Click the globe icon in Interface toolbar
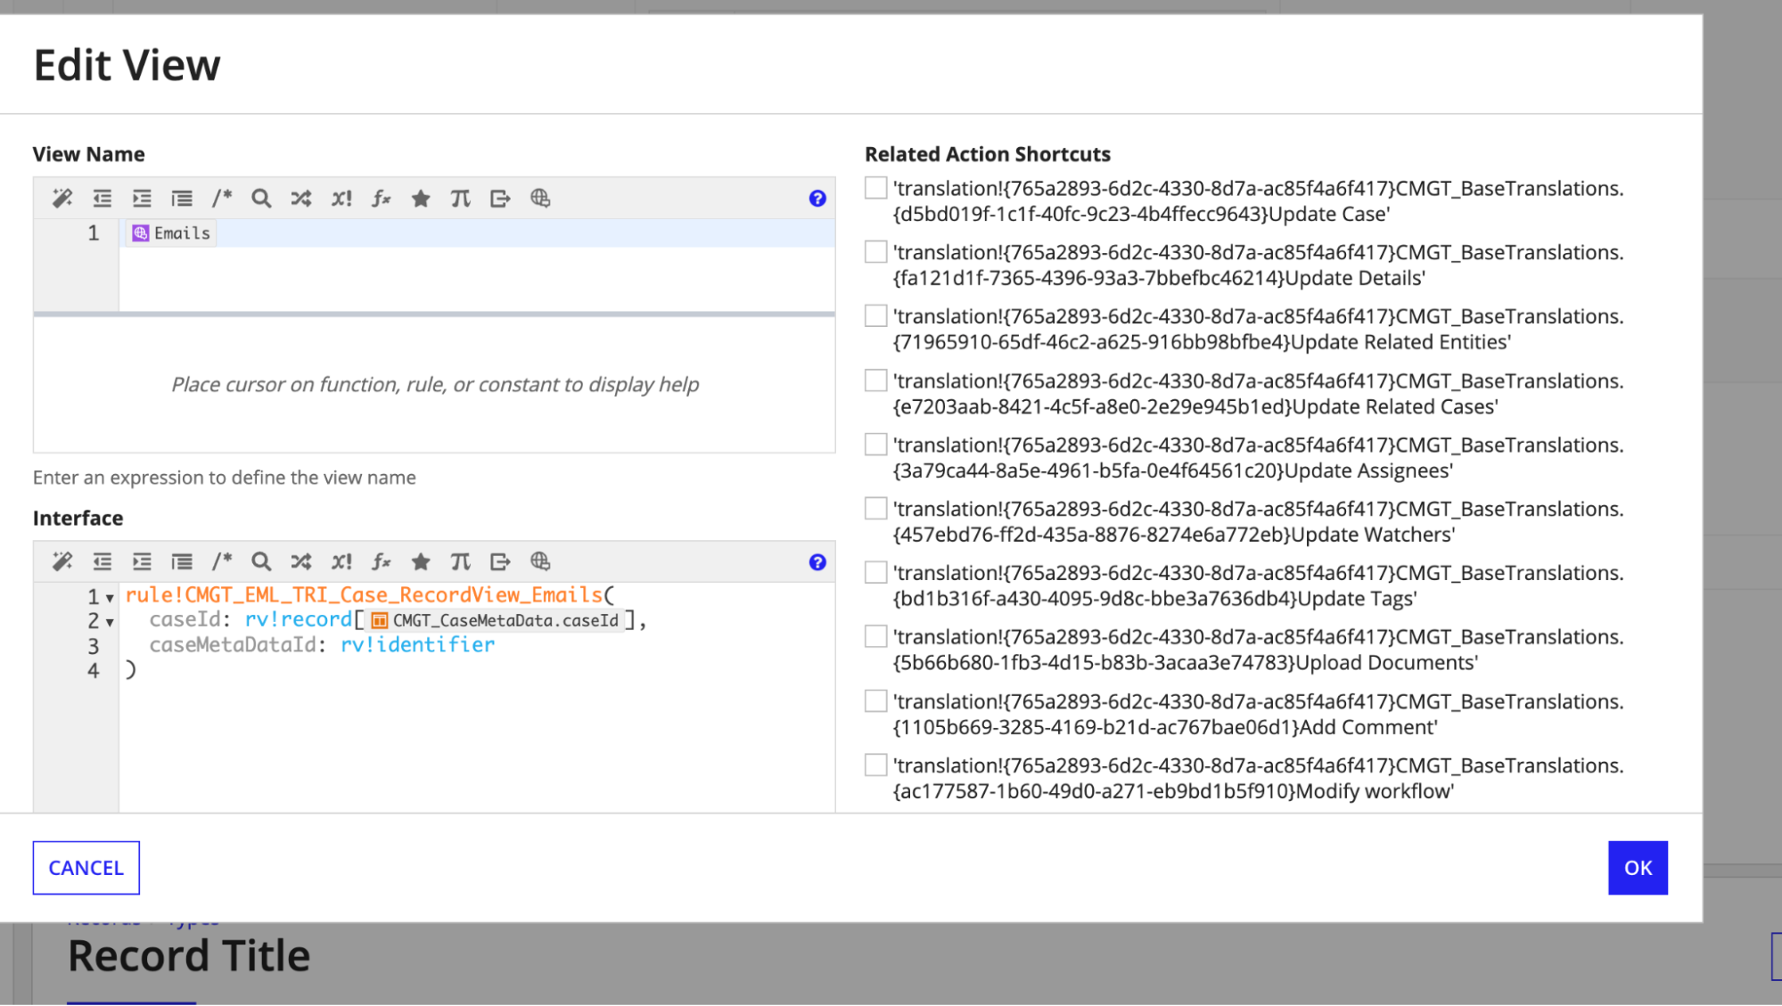The height and width of the screenshot is (1006, 1782). click(540, 561)
